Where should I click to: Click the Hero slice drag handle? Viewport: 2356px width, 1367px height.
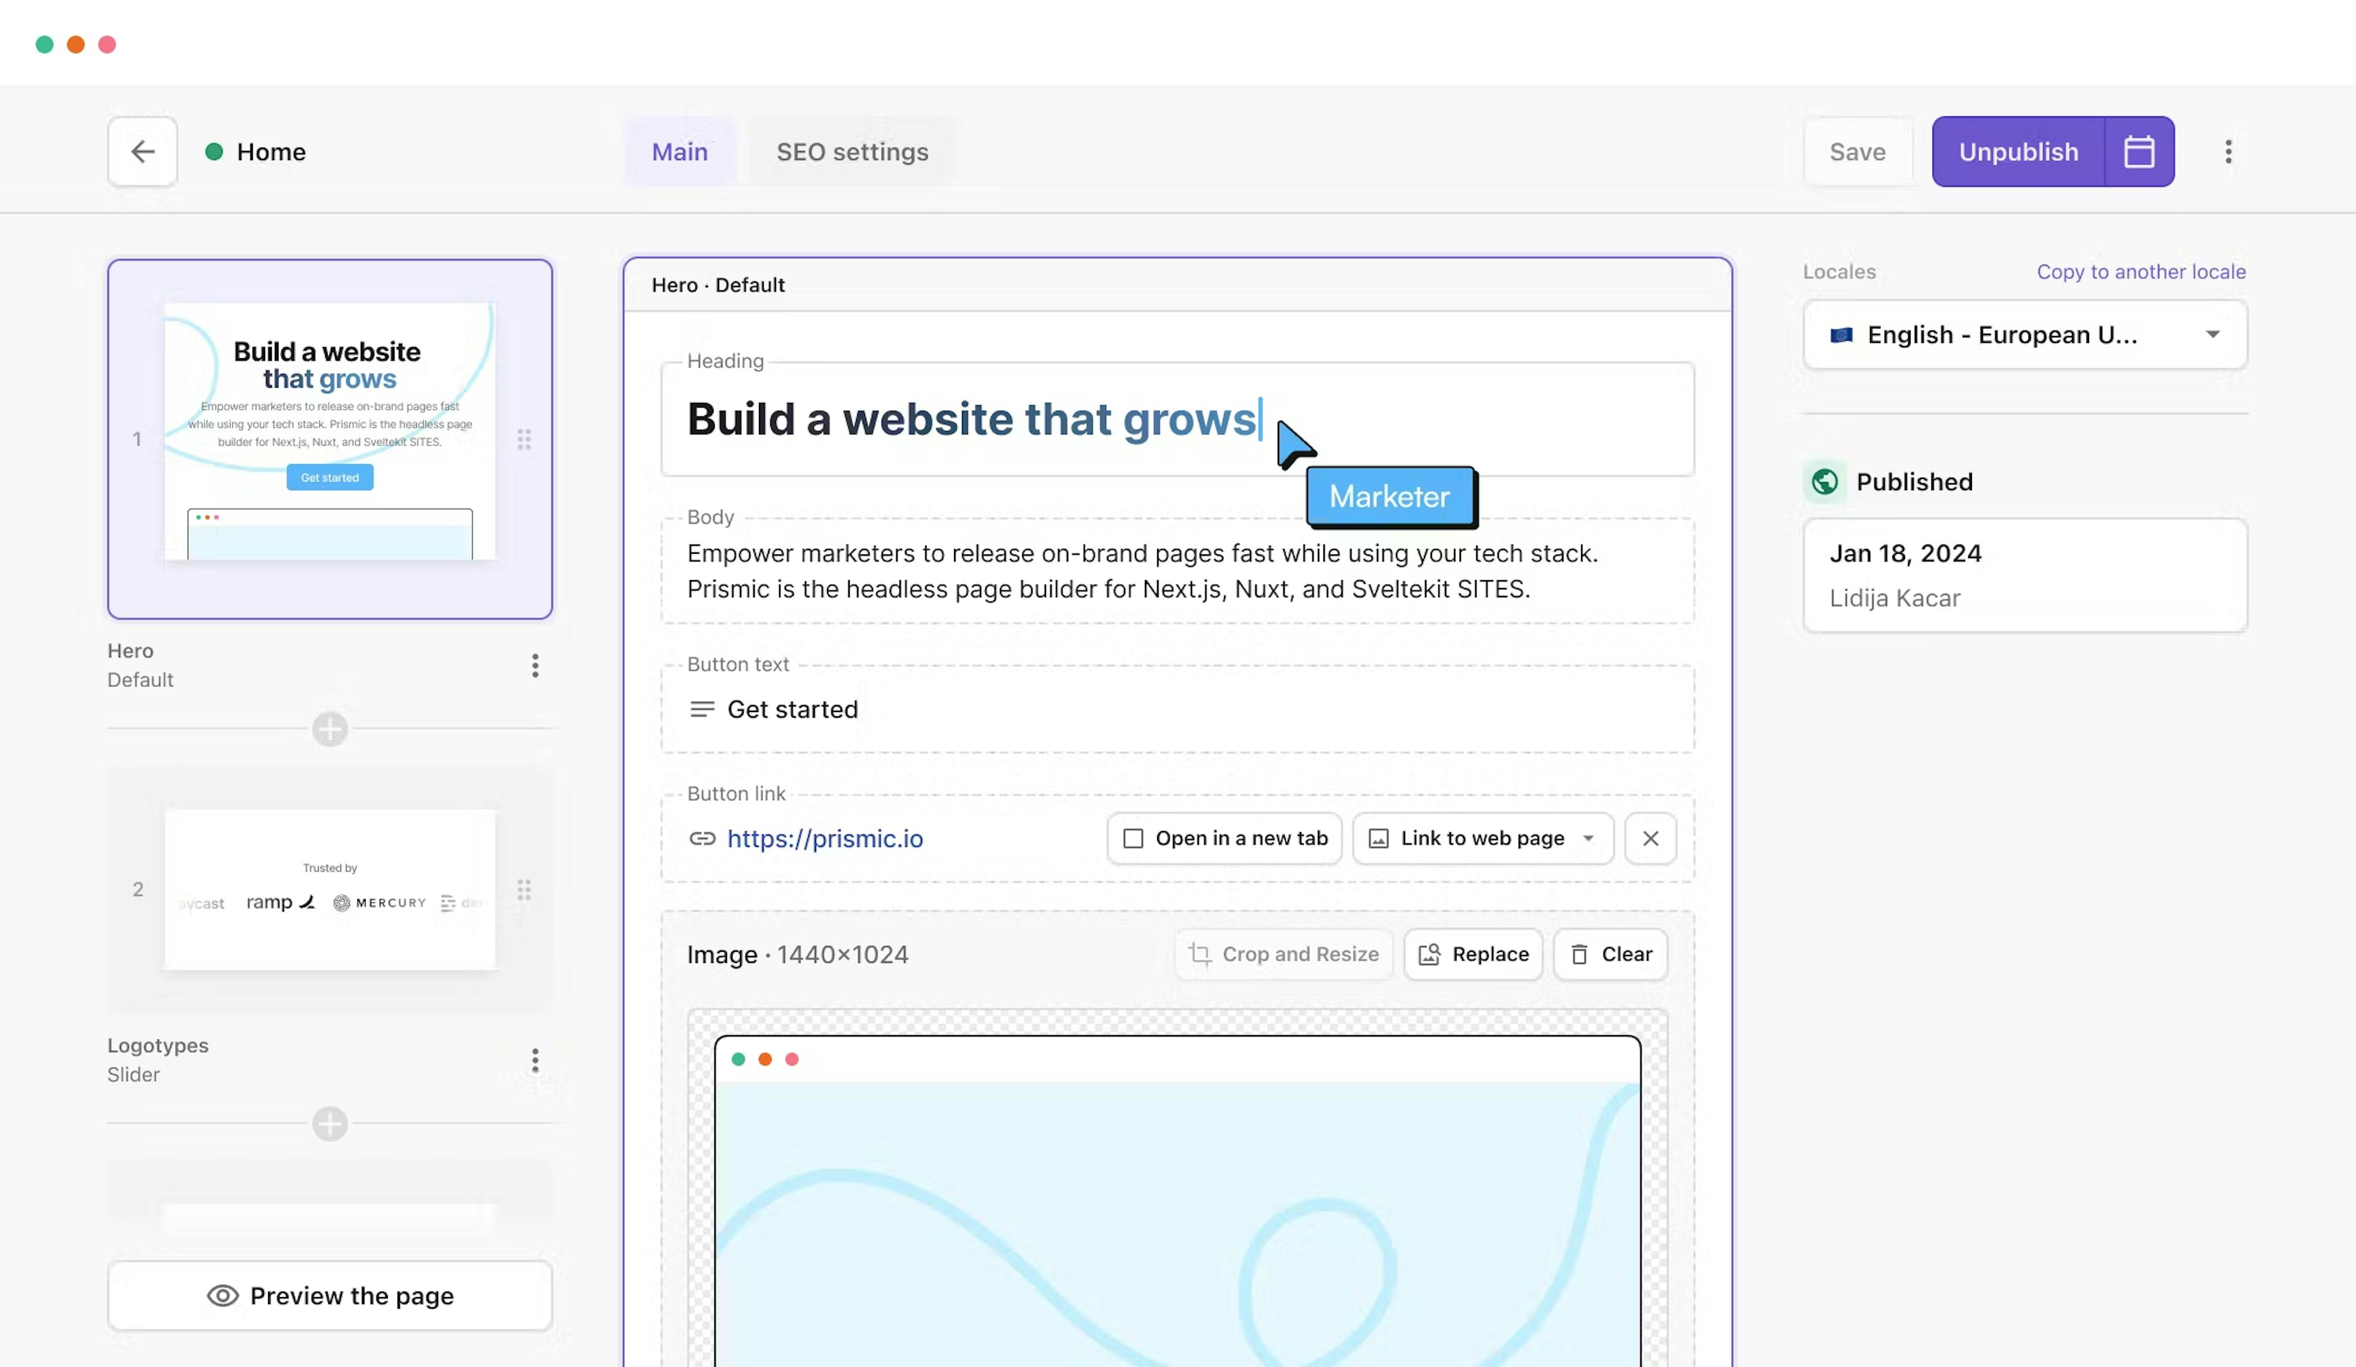click(525, 439)
